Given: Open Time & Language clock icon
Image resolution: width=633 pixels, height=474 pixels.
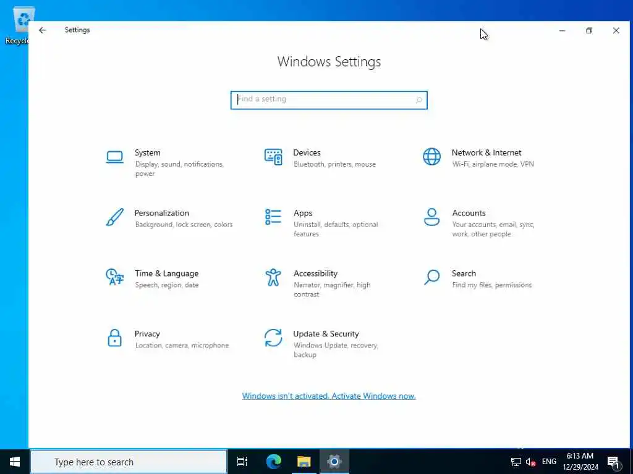Looking at the screenshot, I should point(114,277).
